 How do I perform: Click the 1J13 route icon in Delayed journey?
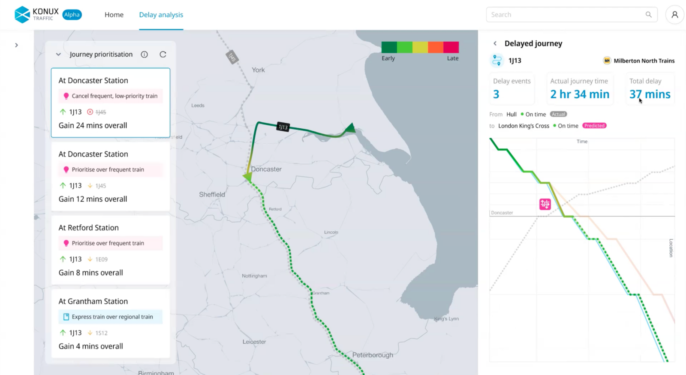pos(497,60)
